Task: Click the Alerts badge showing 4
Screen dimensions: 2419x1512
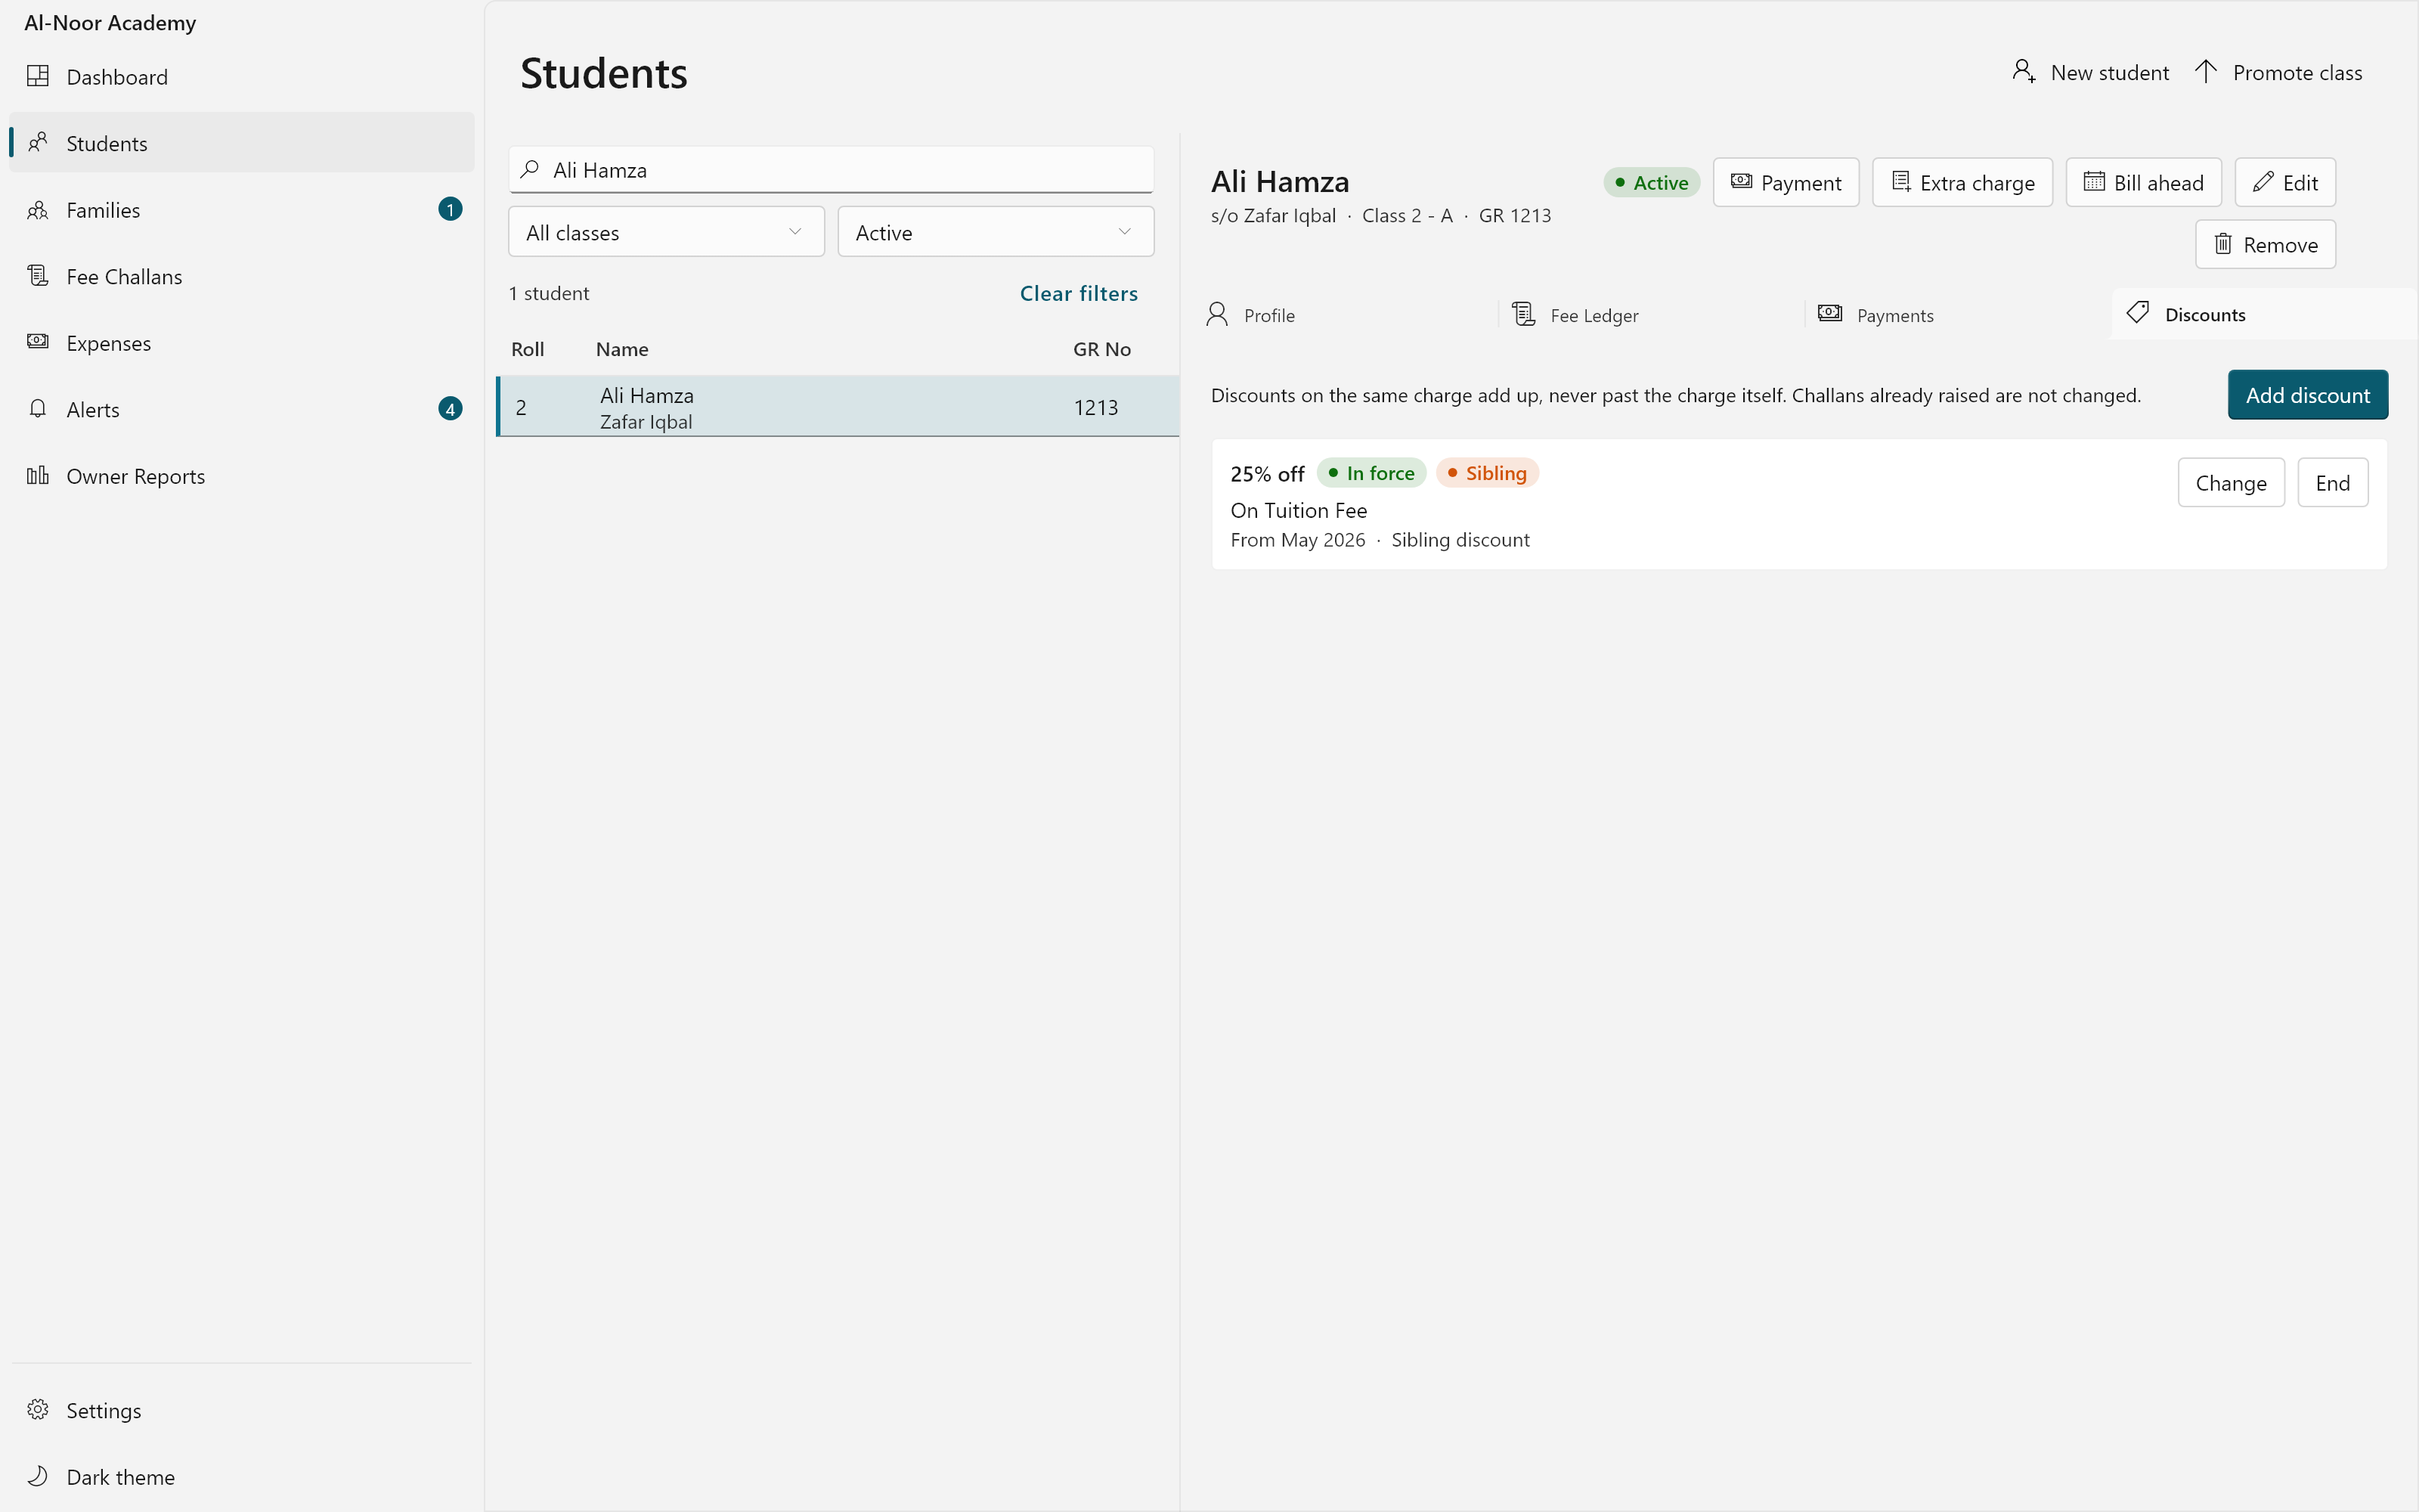Action: 451,409
